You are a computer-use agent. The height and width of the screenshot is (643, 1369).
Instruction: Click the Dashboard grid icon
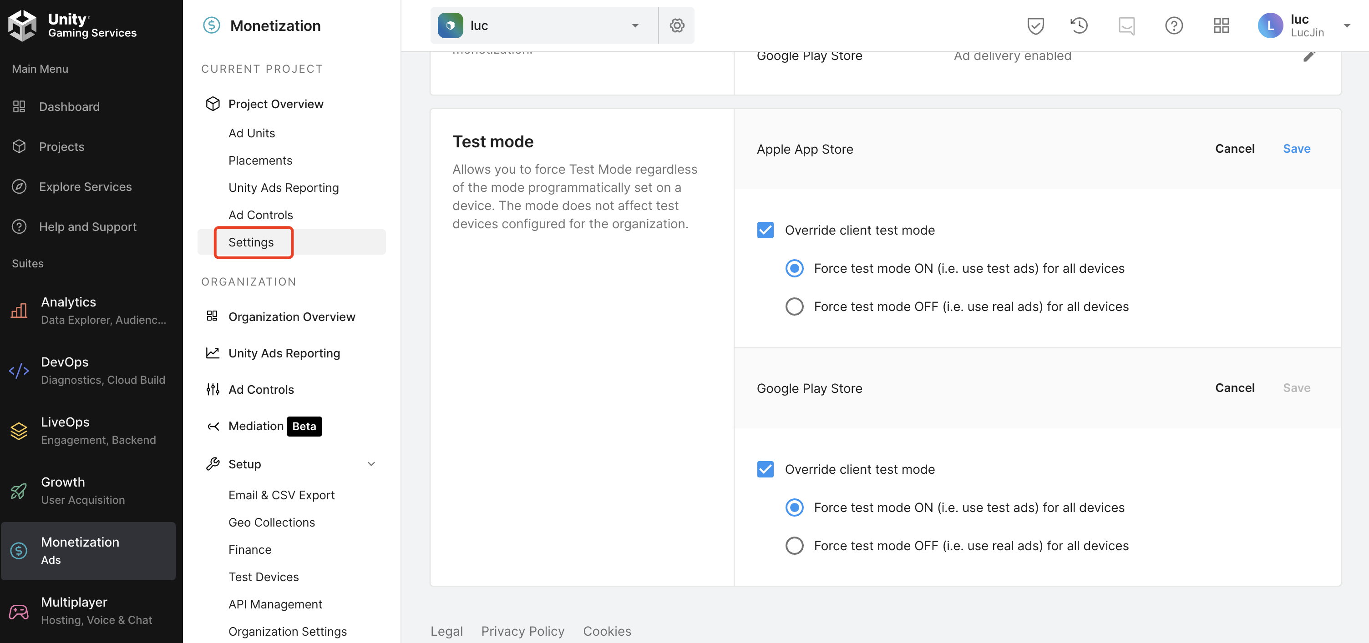click(x=19, y=107)
